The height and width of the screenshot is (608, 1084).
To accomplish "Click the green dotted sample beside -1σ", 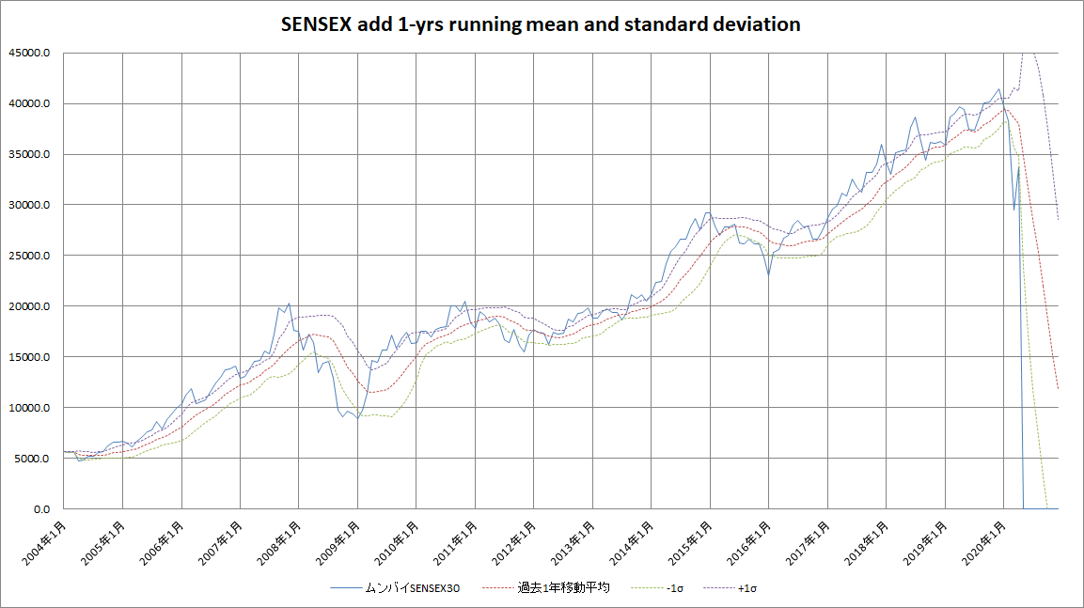I will pyautogui.click(x=647, y=588).
